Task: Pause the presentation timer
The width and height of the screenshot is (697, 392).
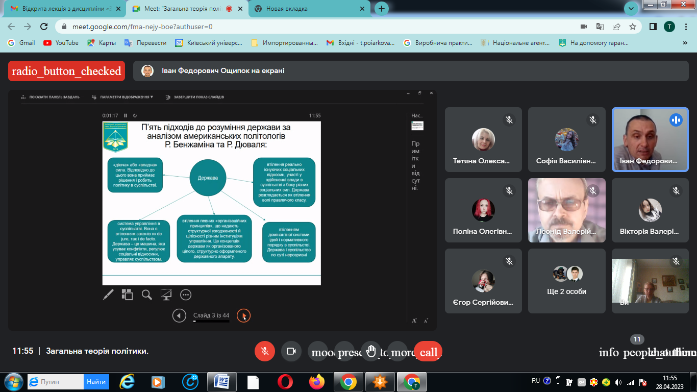Action: tap(126, 116)
